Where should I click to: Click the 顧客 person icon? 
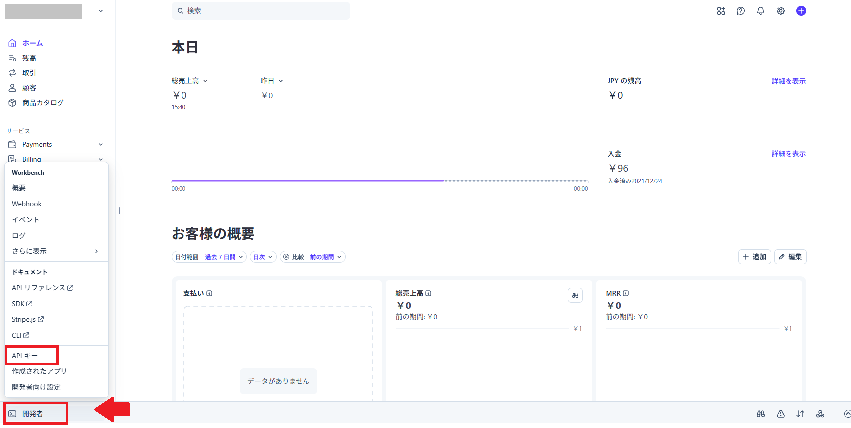[x=12, y=88]
